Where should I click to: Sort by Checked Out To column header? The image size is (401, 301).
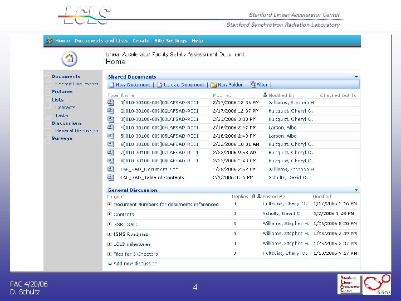coord(338,95)
